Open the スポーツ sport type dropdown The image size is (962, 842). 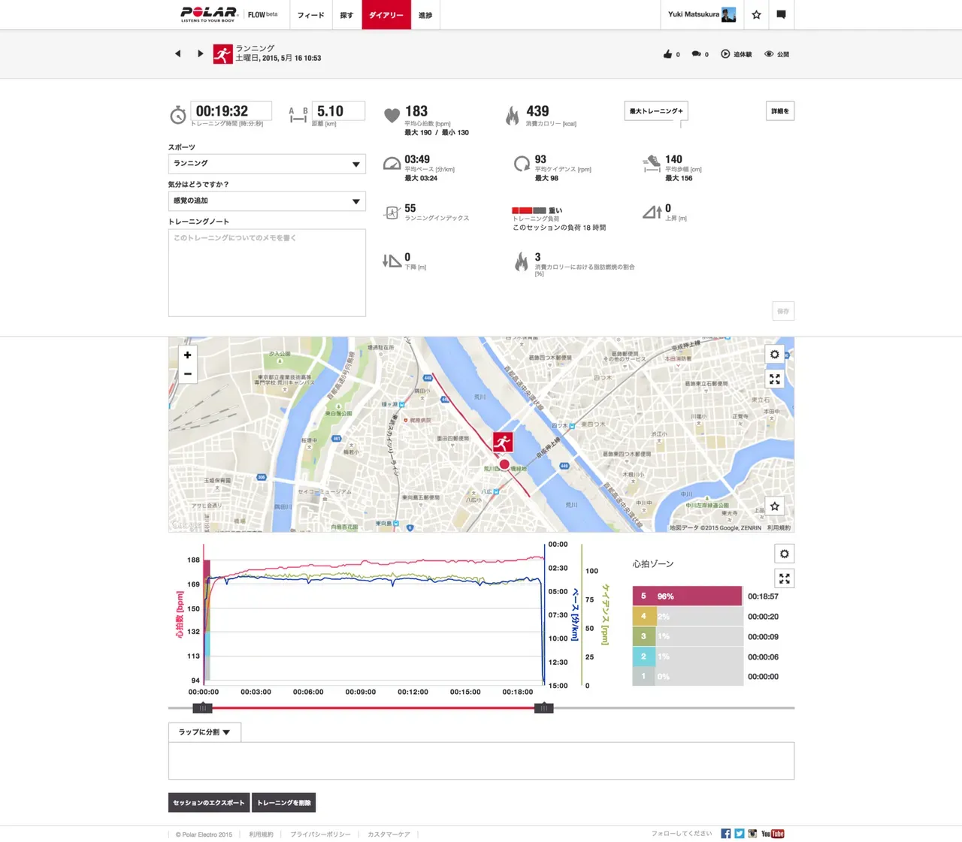pos(266,163)
